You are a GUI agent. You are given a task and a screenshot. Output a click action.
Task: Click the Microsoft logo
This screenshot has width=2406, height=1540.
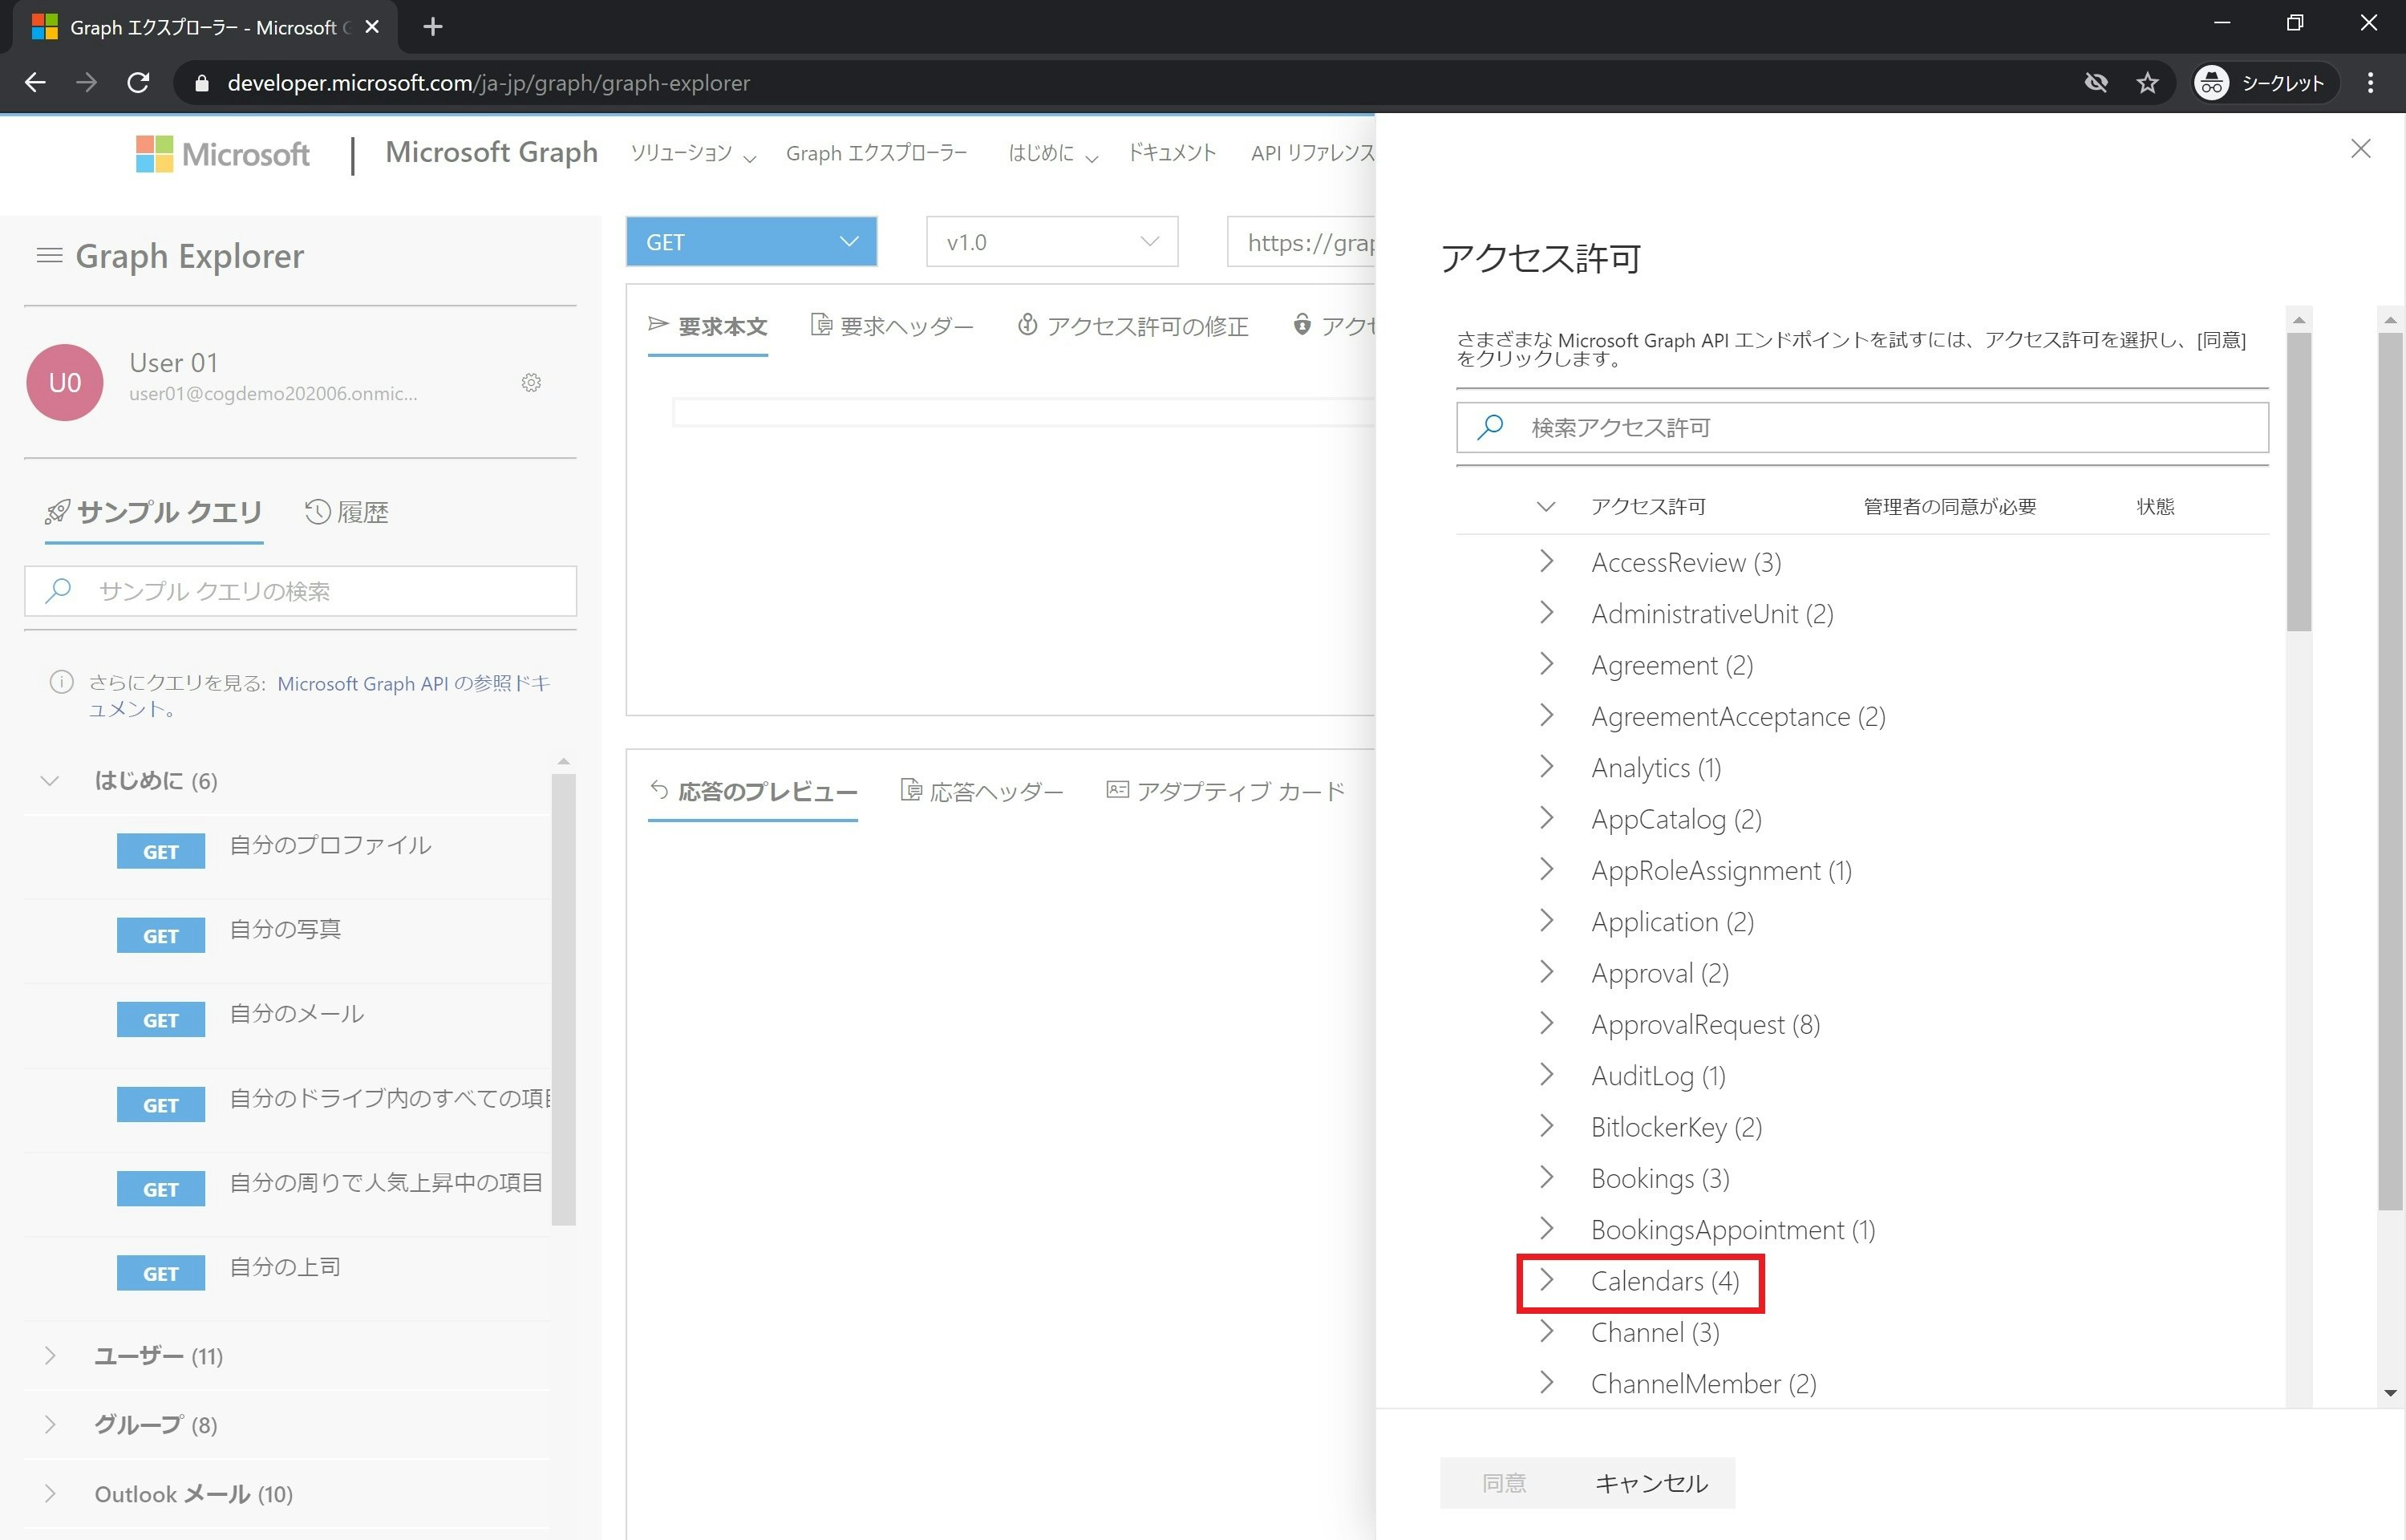[x=223, y=154]
